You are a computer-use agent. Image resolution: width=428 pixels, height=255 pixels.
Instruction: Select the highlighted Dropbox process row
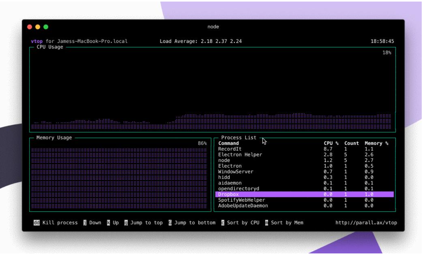point(304,194)
